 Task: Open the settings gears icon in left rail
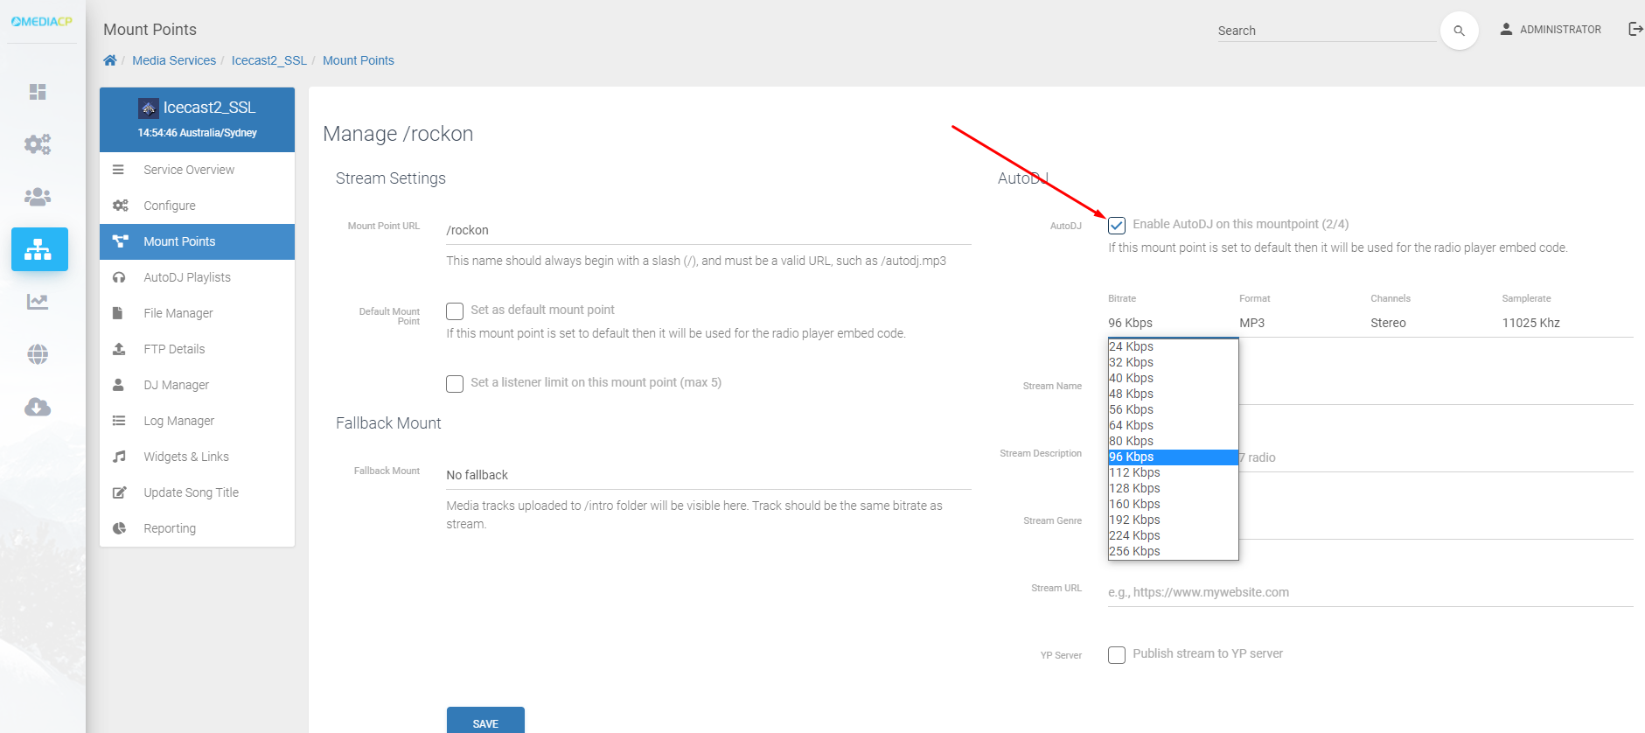[x=38, y=144]
